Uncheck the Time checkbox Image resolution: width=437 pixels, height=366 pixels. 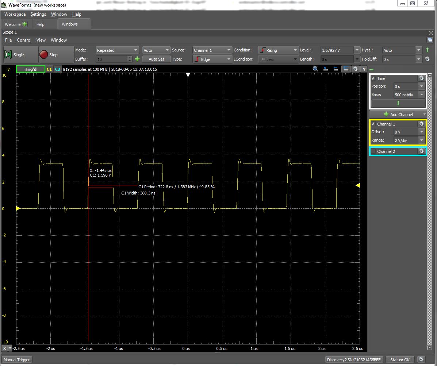[373, 78]
